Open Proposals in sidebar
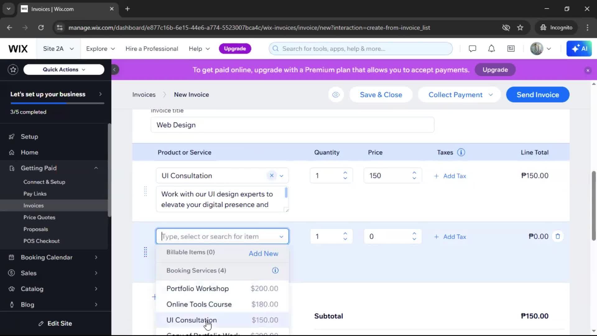The width and height of the screenshot is (597, 336). (x=35, y=229)
